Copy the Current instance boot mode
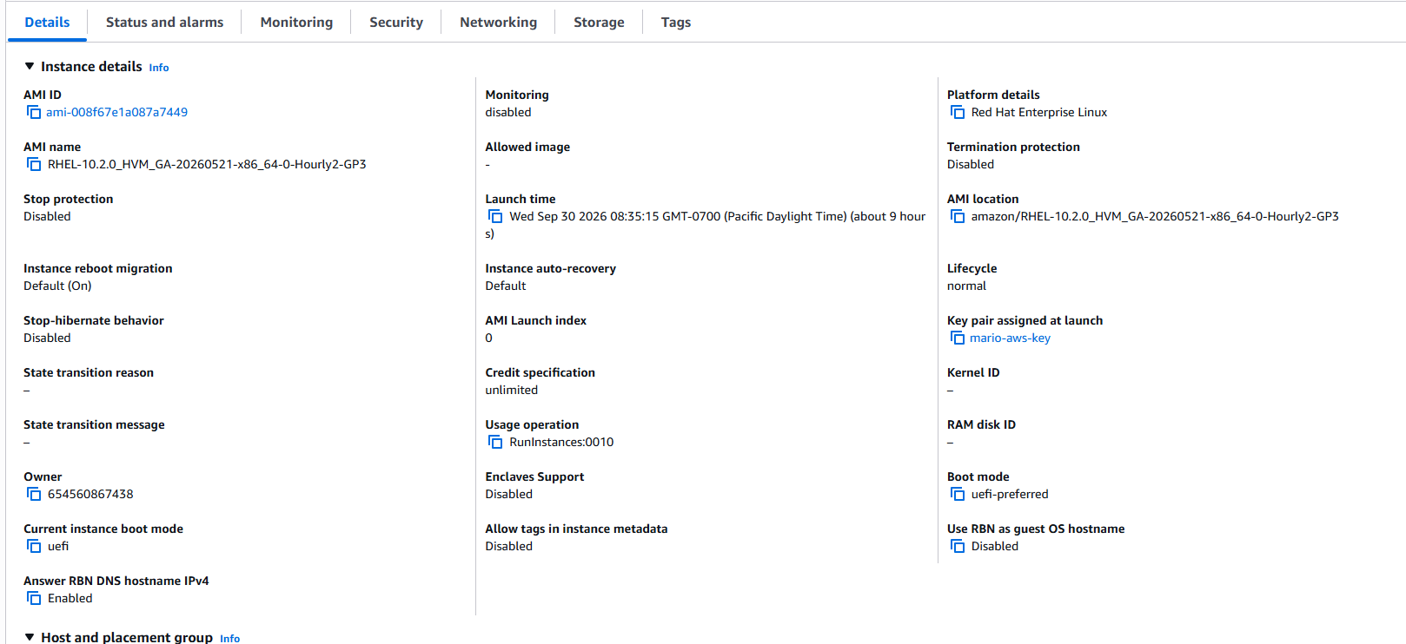Screen dimensions: 1406x644 pyautogui.click(x=34, y=546)
